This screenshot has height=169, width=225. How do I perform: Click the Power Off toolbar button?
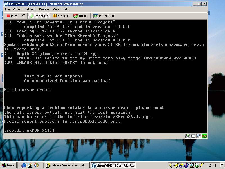coord(16,16)
